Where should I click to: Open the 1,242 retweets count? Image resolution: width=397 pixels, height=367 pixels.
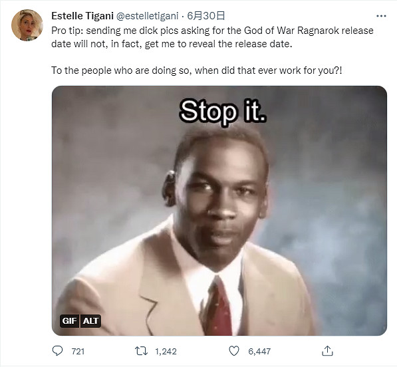166,351
